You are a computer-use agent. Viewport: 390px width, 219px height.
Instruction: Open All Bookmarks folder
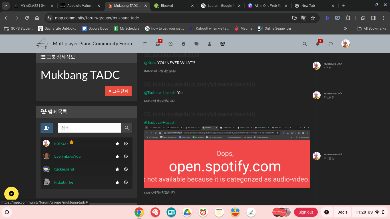[371, 29]
